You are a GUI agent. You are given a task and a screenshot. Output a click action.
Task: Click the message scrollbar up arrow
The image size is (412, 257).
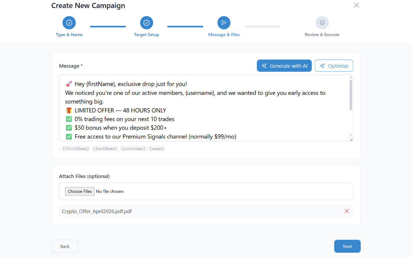[x=351, y=77]
